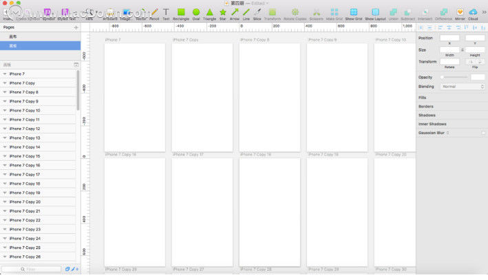Image resolution: width=488 pixels, height=280 pixels.
Task: Click the Scissors tool icon
Action: point(316,14)
